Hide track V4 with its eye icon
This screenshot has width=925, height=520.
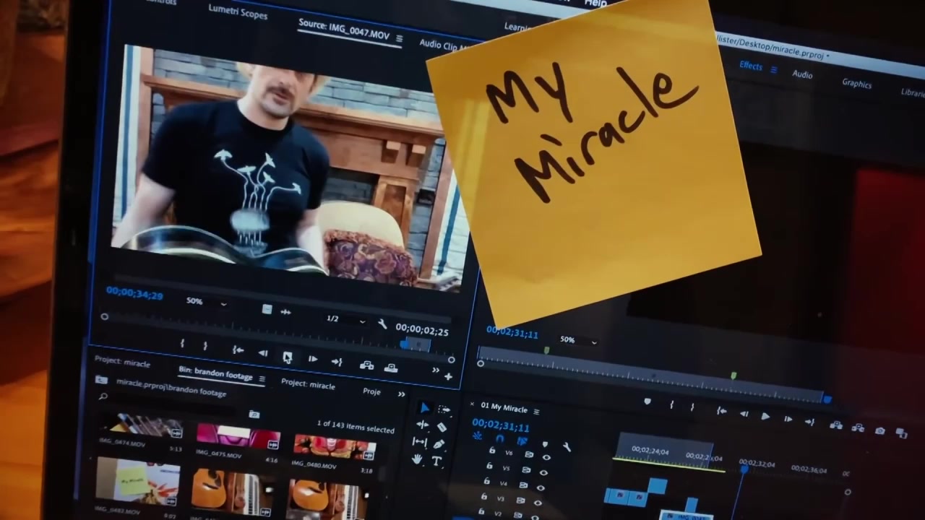click(x=541, y=487)
